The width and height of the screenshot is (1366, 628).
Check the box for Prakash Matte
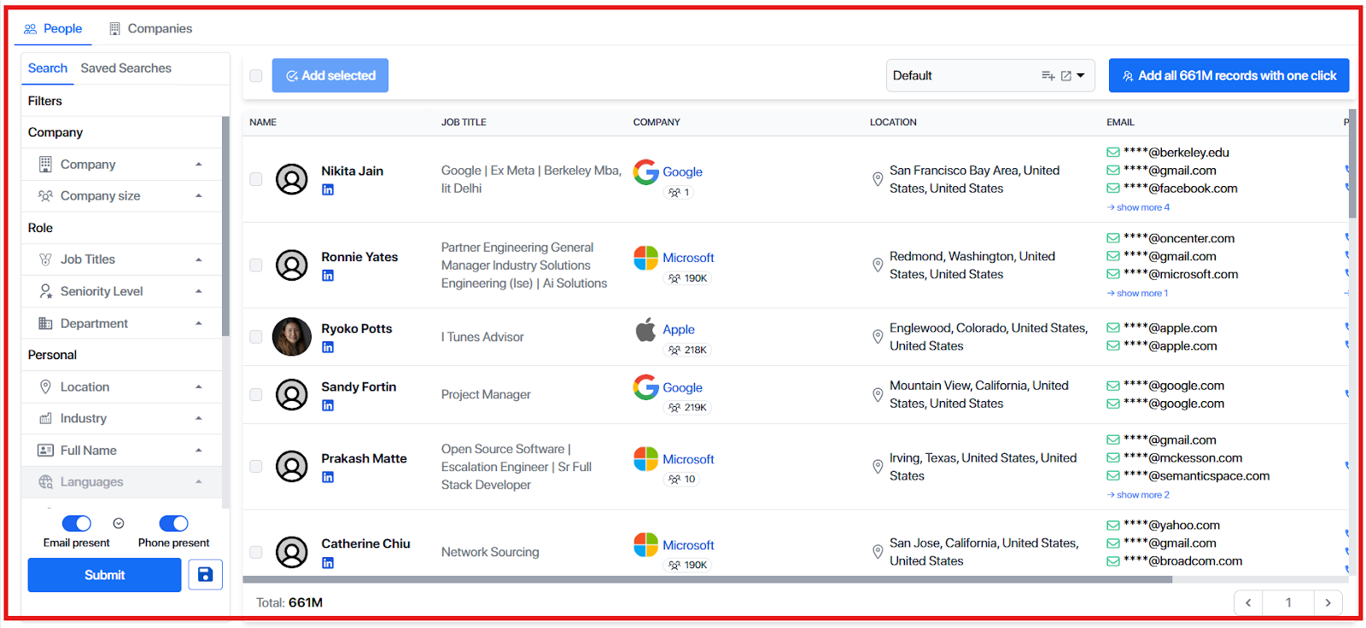(x=256, y=467)
